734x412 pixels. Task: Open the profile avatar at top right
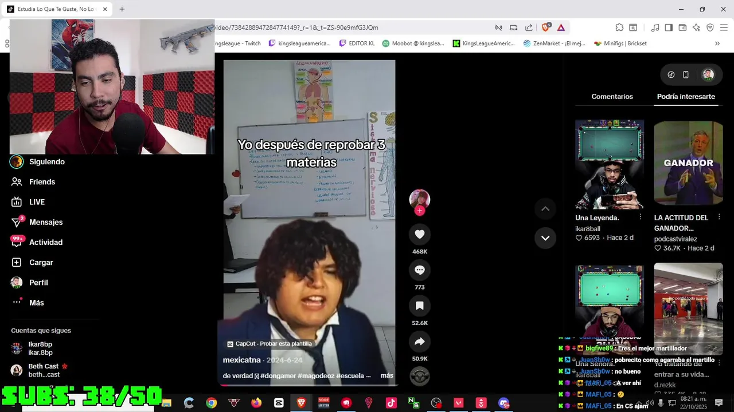[x=708, y=74]
